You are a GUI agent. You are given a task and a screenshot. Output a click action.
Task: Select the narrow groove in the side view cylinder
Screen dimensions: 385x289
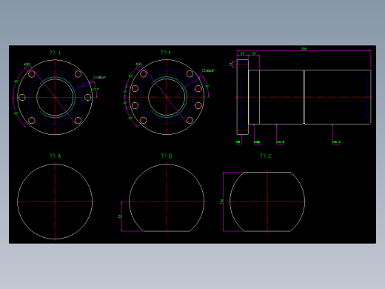[x=304, y=97]
